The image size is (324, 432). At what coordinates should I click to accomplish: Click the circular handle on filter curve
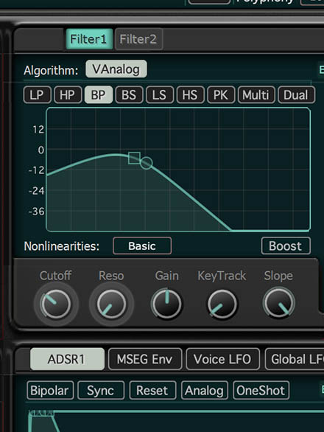pyautogui.click(x=147, y=163)
